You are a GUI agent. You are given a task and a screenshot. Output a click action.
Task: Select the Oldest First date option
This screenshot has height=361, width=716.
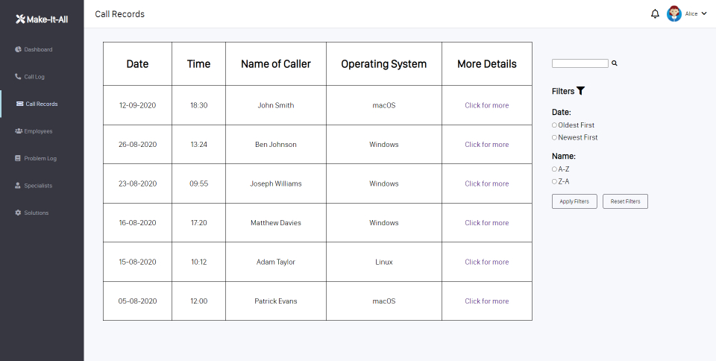click(554, 125)
